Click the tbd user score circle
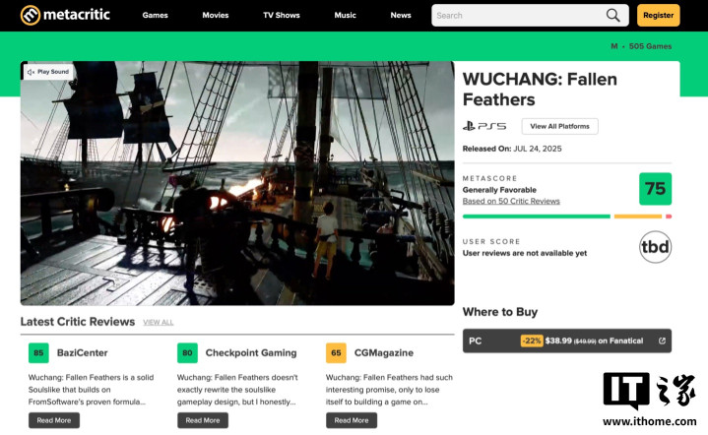Viewport: 708px width, 435px height. point(655,247)
